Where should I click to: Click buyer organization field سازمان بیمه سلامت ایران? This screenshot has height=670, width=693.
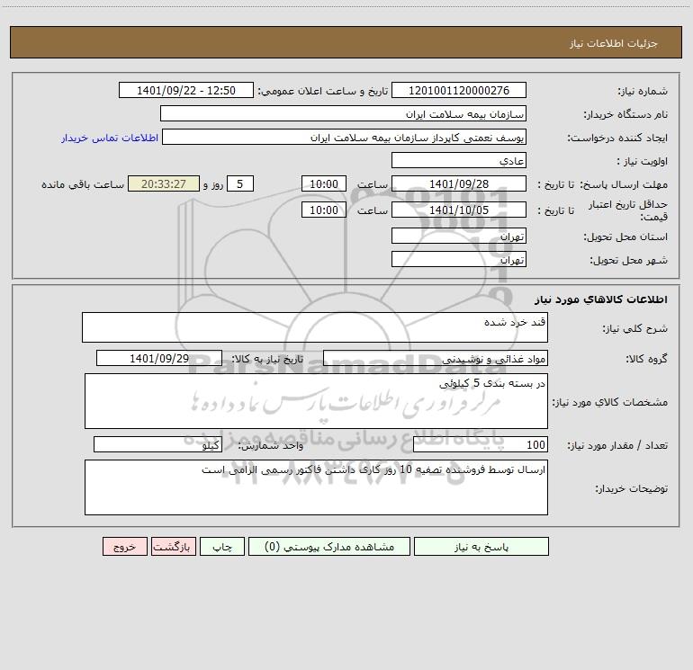pos(343,113)
